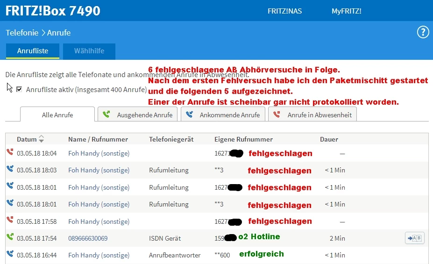Select the Ankommende Anrufe tab
Image resolution: width=433 pixels, height=264 pixels.
tap(223, 114)
